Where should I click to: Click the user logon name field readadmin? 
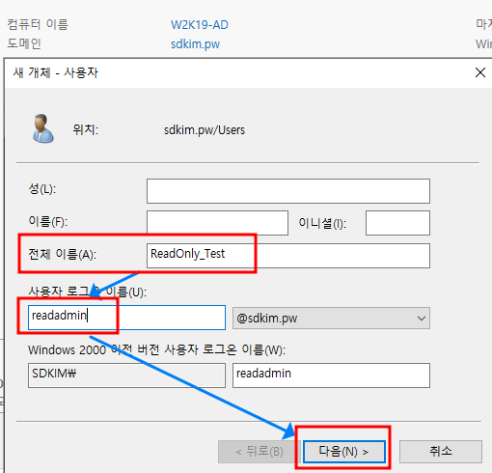click(x=126, y=318)
